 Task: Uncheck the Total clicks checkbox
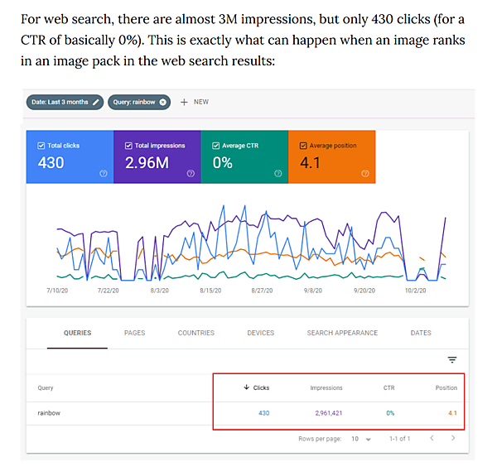point(41,146)
